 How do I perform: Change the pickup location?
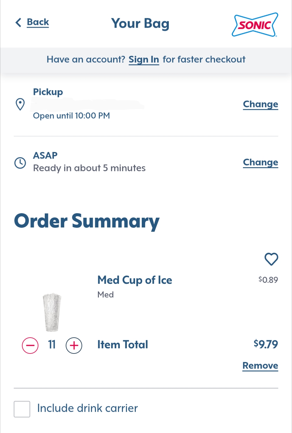click(x=260, y=104)
